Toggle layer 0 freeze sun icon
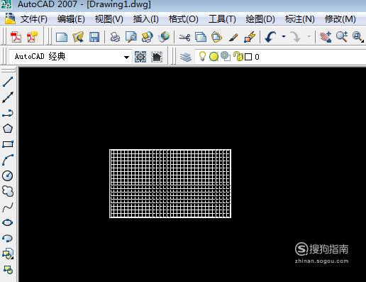 213,57
